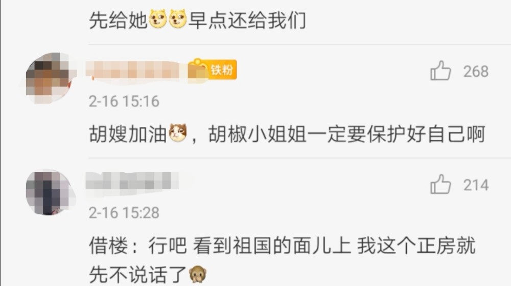The height and width of the screenshot is (286, 511).
Task: Click the text 先不说话了
Action: tap(137, 275)
